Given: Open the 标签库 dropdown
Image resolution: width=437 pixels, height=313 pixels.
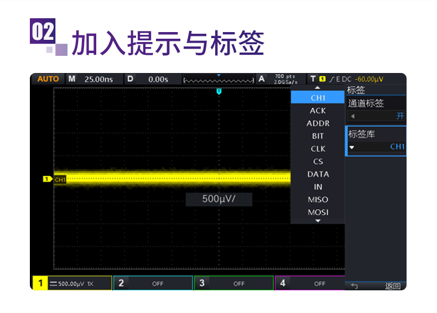Looking at the screenshot, I should point(376,141).
